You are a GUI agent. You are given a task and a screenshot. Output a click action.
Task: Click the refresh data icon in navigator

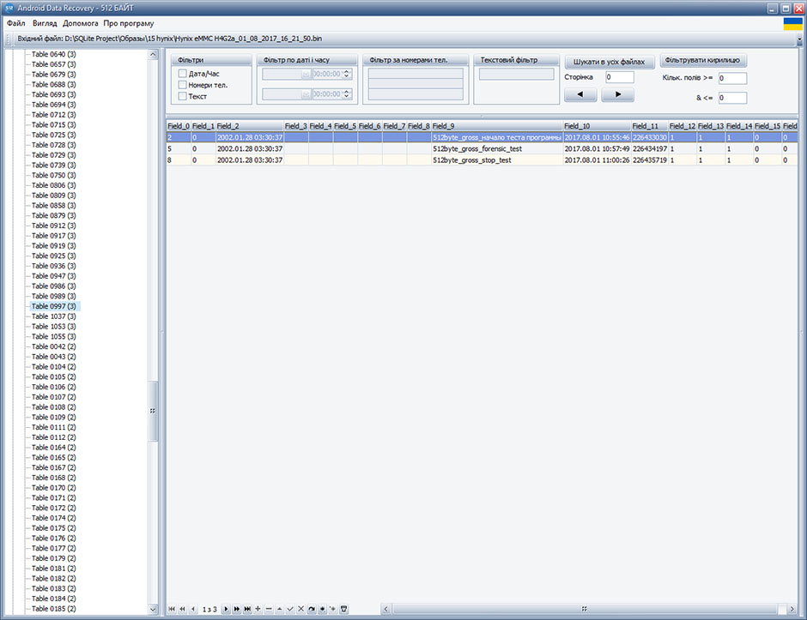312,609
